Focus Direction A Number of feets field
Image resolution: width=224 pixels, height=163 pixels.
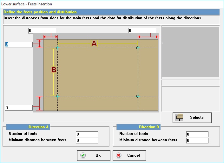click(x=87, y=134)
